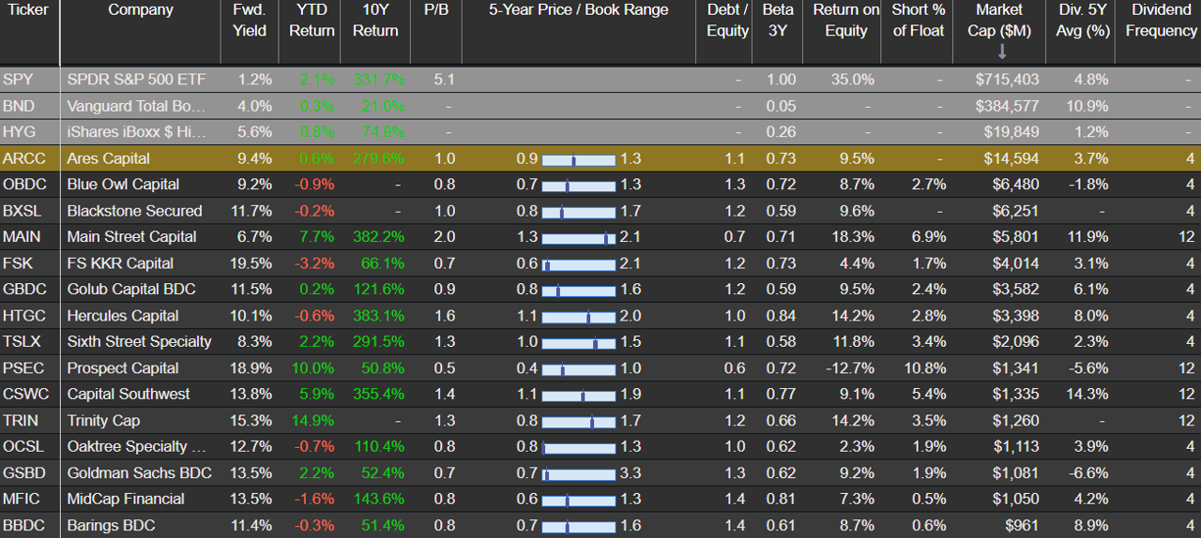Click MFIC debt/equity value 1.4
The height and width of the screenshot is (538, 1201).
(x=735, y=500)
